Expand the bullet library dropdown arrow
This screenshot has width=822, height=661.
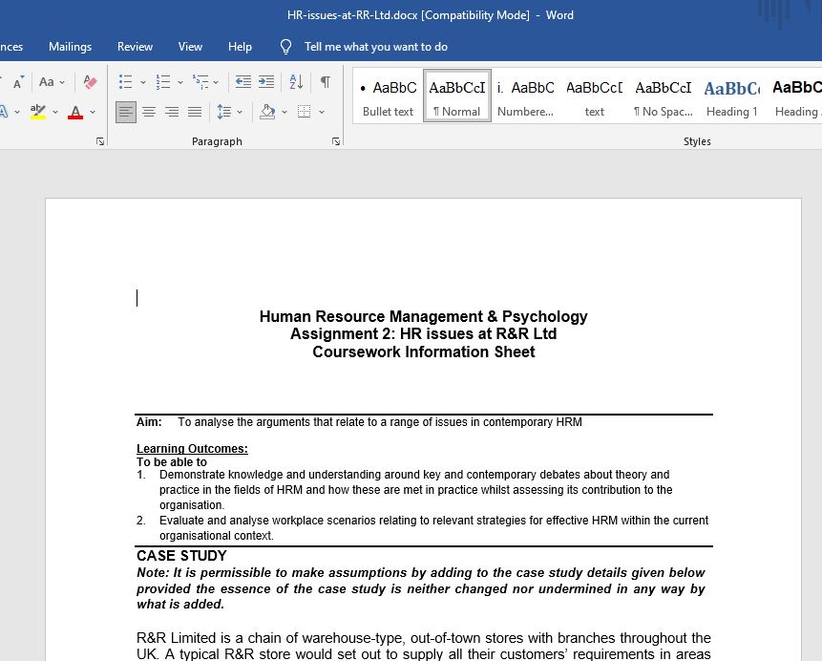(x=142, y=82)
